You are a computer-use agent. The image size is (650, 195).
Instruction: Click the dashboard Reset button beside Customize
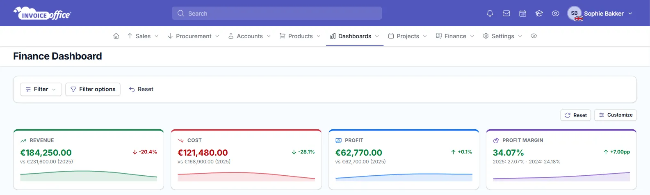tap(575, 115)
